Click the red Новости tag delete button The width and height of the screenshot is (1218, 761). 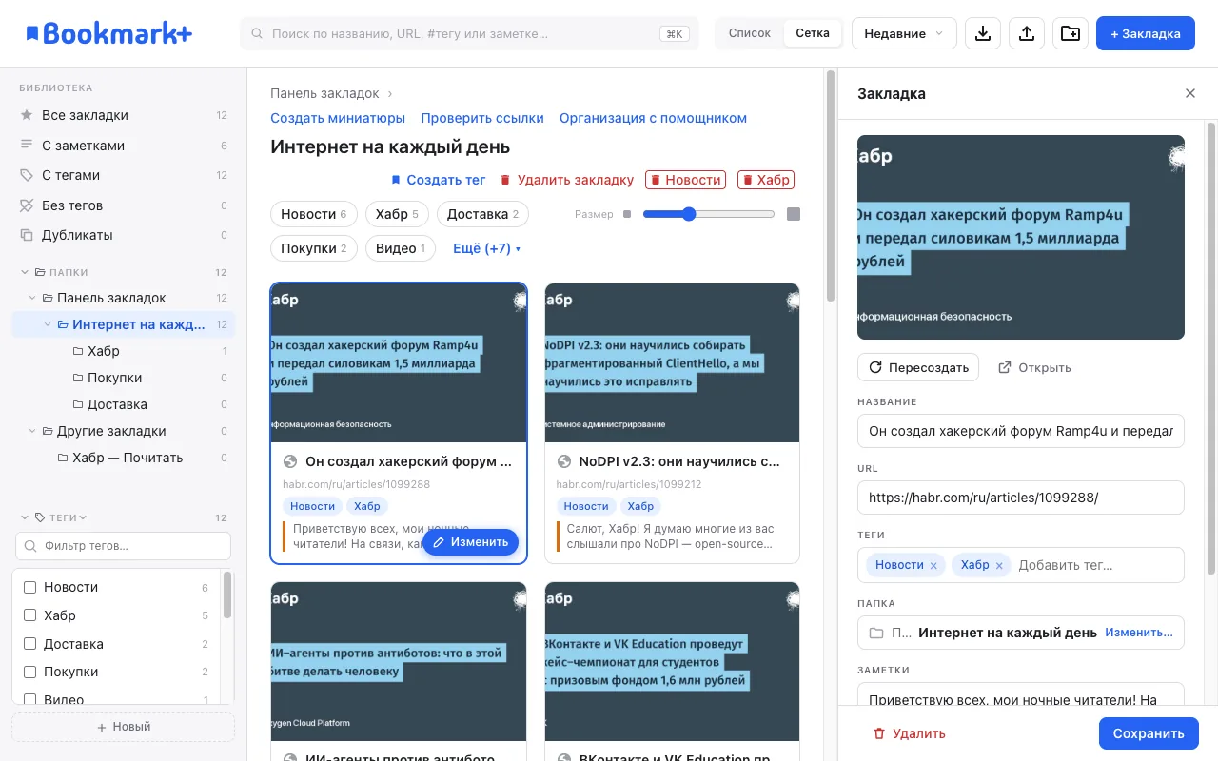coord(685,180)
